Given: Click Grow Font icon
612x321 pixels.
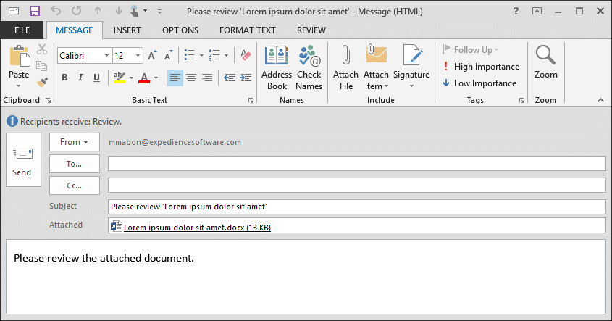Looking at the screenshot, I should coord(152,56).
